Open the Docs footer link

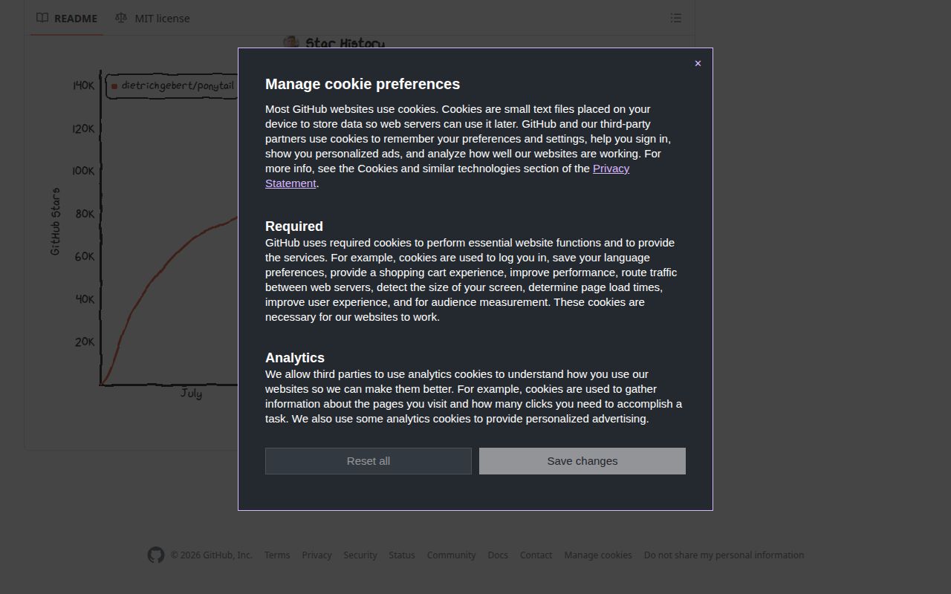point(498,555)
